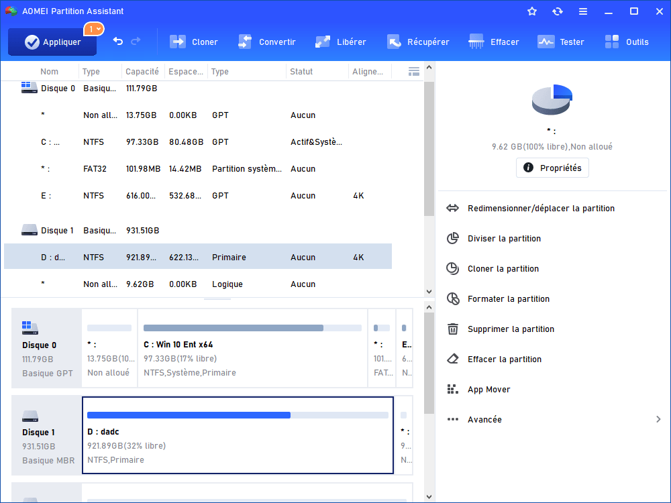Screen dimensions: 671x503
Task: Click the undo arrow icon
Action: (x=118, y=42)
